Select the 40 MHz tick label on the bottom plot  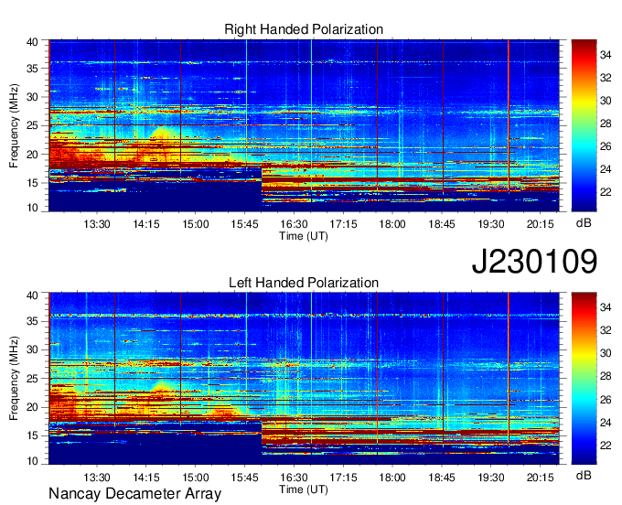pyautogui.click(x=33, y=295)
